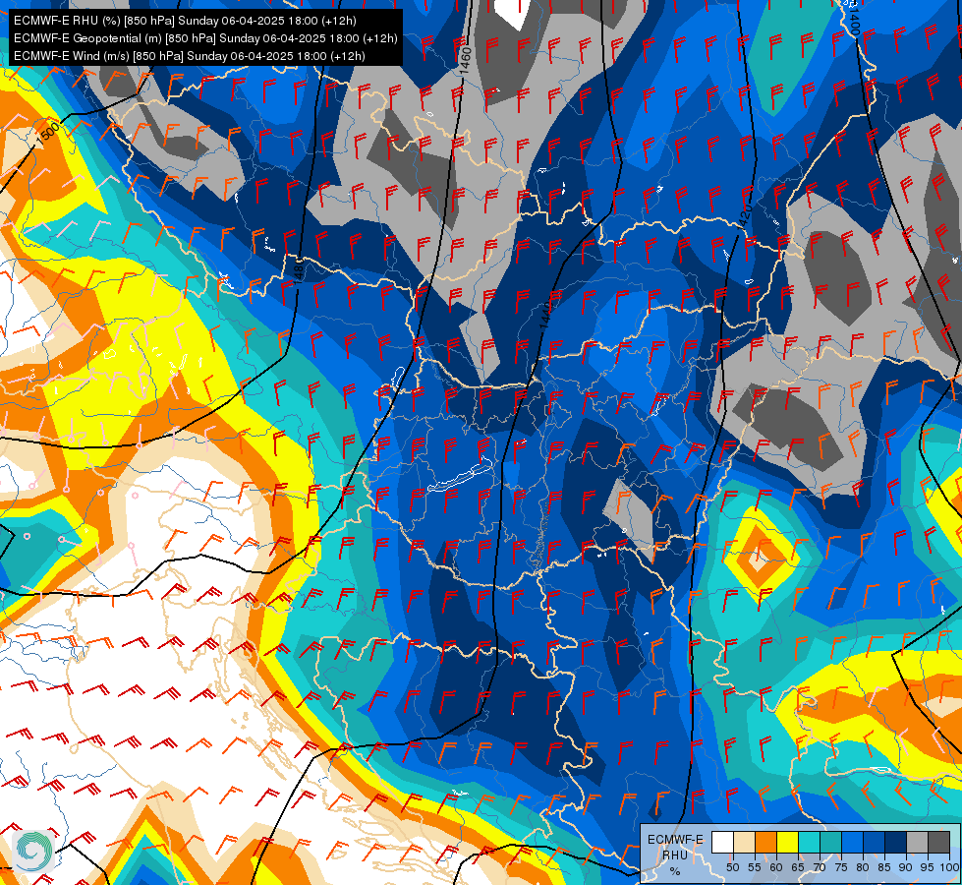
Task: Click the 1400 contour label at top right
Action: [x=854, y=23]
